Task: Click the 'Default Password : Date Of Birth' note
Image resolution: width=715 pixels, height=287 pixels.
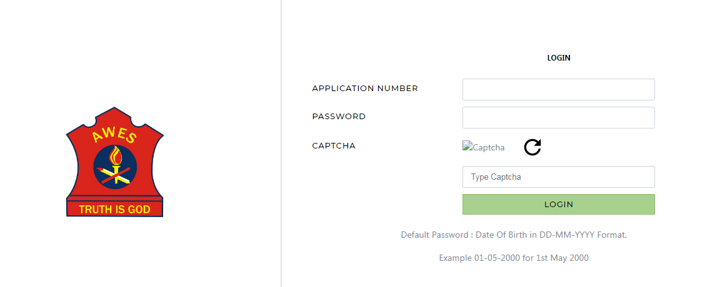Action: click(514, 235)
